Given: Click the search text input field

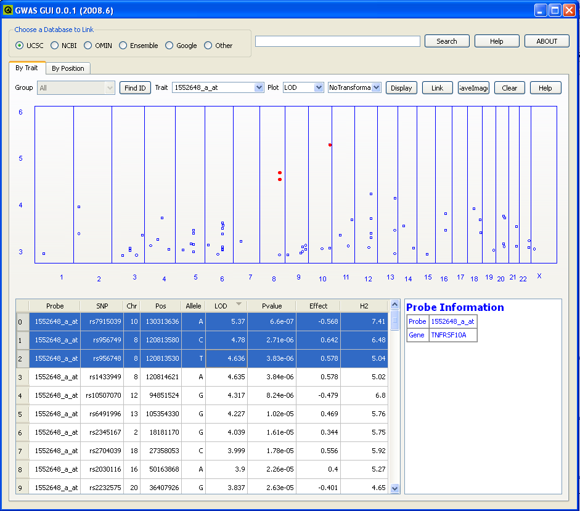Looking at the screenshot, I should click(x=337, y=41).
